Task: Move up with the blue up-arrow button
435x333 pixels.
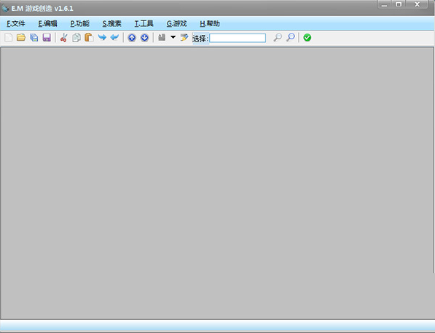Action: [132, 37]
